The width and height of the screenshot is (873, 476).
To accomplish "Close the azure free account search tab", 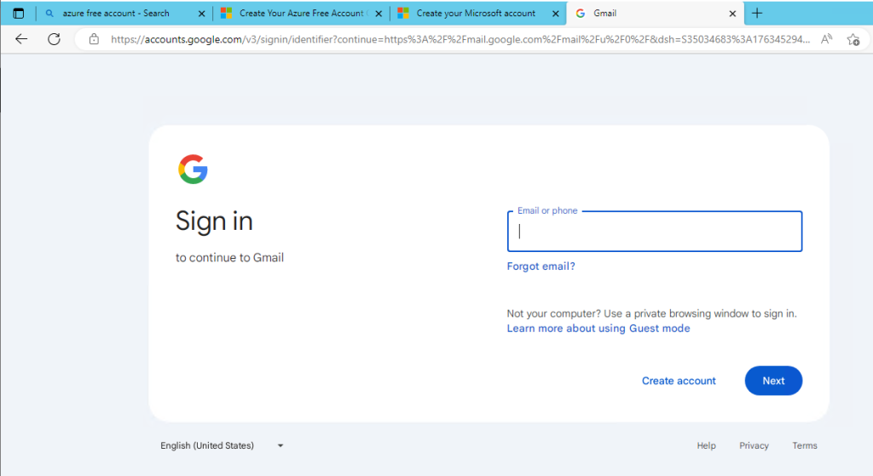I will click(201, 14).
